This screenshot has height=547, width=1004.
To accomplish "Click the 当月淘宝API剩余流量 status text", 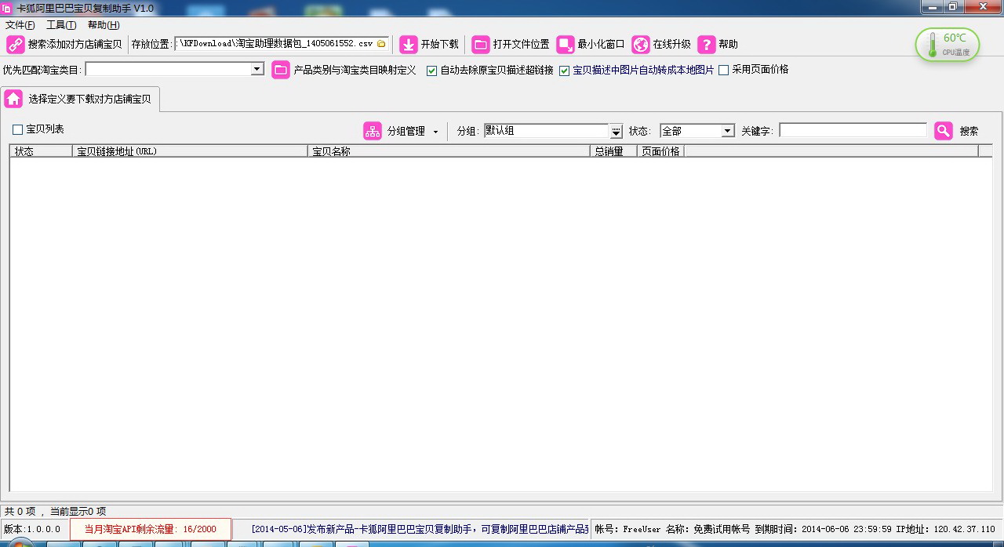I will (x=151, y=529).
